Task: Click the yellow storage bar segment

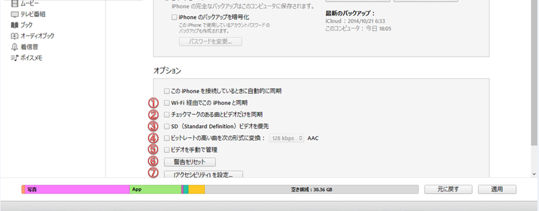Action: pos(197,190)
